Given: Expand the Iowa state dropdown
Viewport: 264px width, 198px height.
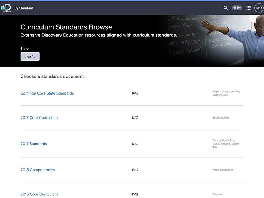Looking at the screenshot, I should coord(30,56).
